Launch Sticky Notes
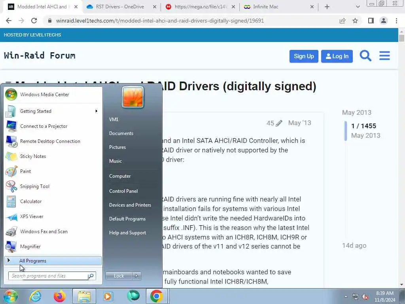 (x=53, y=156)
